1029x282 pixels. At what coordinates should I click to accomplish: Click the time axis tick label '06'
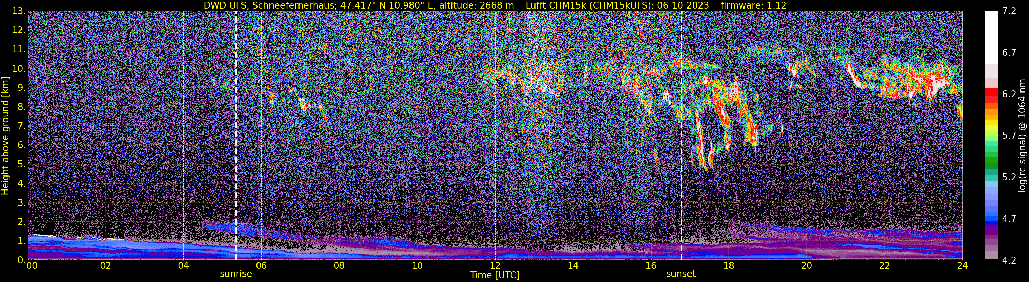[261, 266]
